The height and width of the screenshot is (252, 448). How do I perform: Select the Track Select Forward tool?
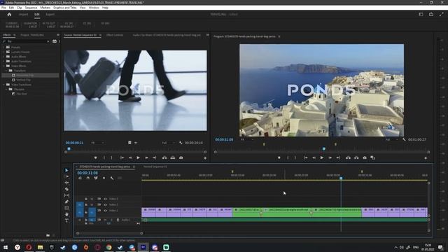pos(66,176)
